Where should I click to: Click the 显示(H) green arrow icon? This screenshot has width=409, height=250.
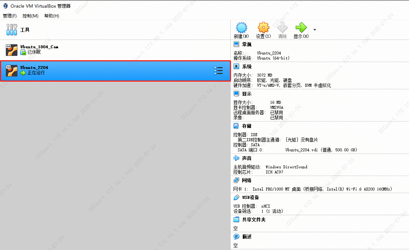click(x=301, y=27)
